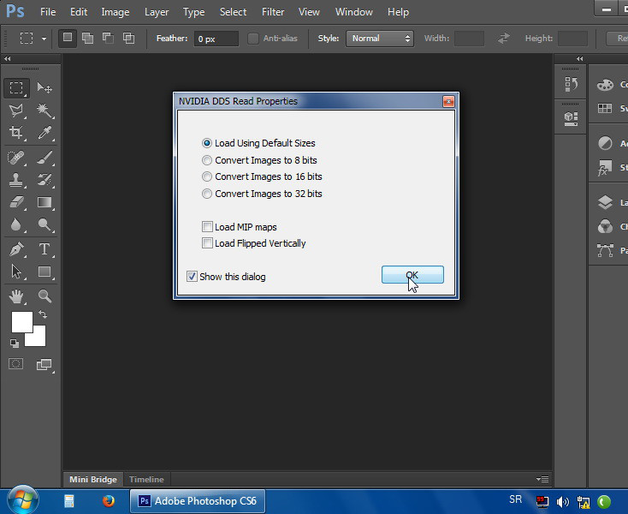
Task: Change screen mode icon
Action: [44, 364]
